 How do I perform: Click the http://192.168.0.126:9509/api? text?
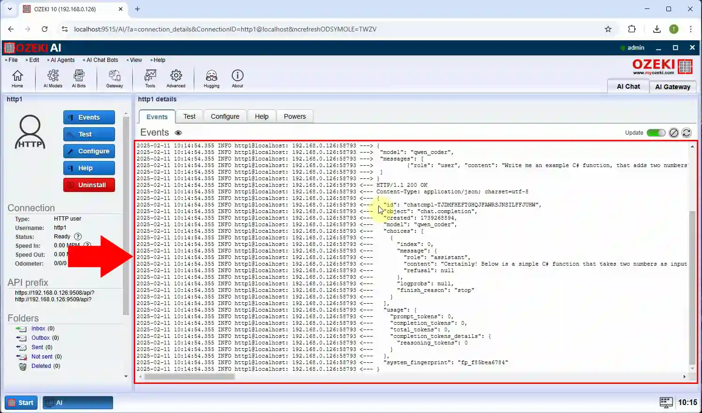pos(53,299)
